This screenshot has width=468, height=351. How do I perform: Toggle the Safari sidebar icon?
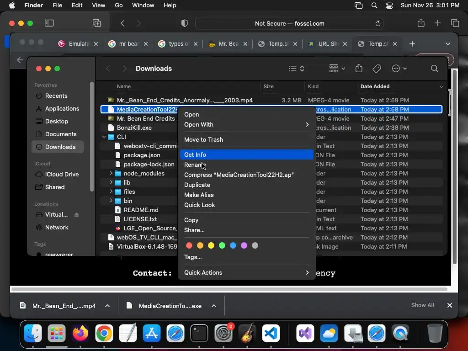pyautogui.click(x=49, y=23)
